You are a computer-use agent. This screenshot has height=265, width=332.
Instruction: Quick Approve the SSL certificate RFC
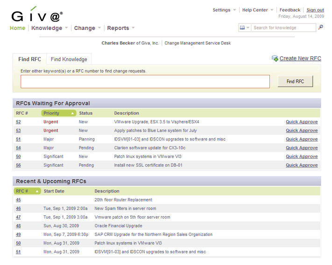coord(302,165)
